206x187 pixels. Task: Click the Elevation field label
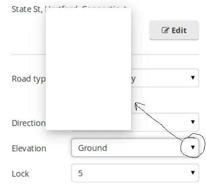(x=29, y=148)
